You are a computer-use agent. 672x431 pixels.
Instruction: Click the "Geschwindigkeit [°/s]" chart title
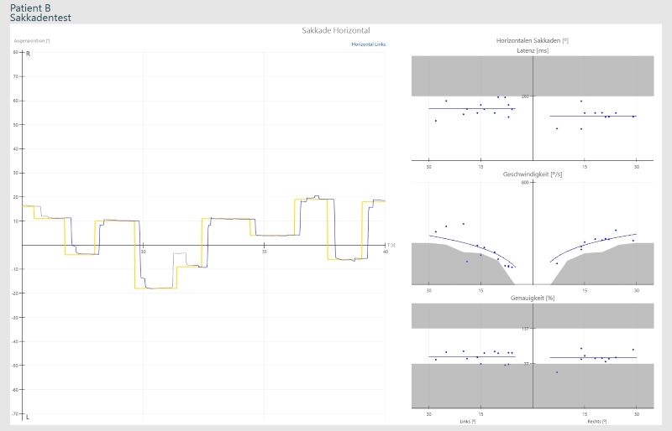[x=532, y=174]
